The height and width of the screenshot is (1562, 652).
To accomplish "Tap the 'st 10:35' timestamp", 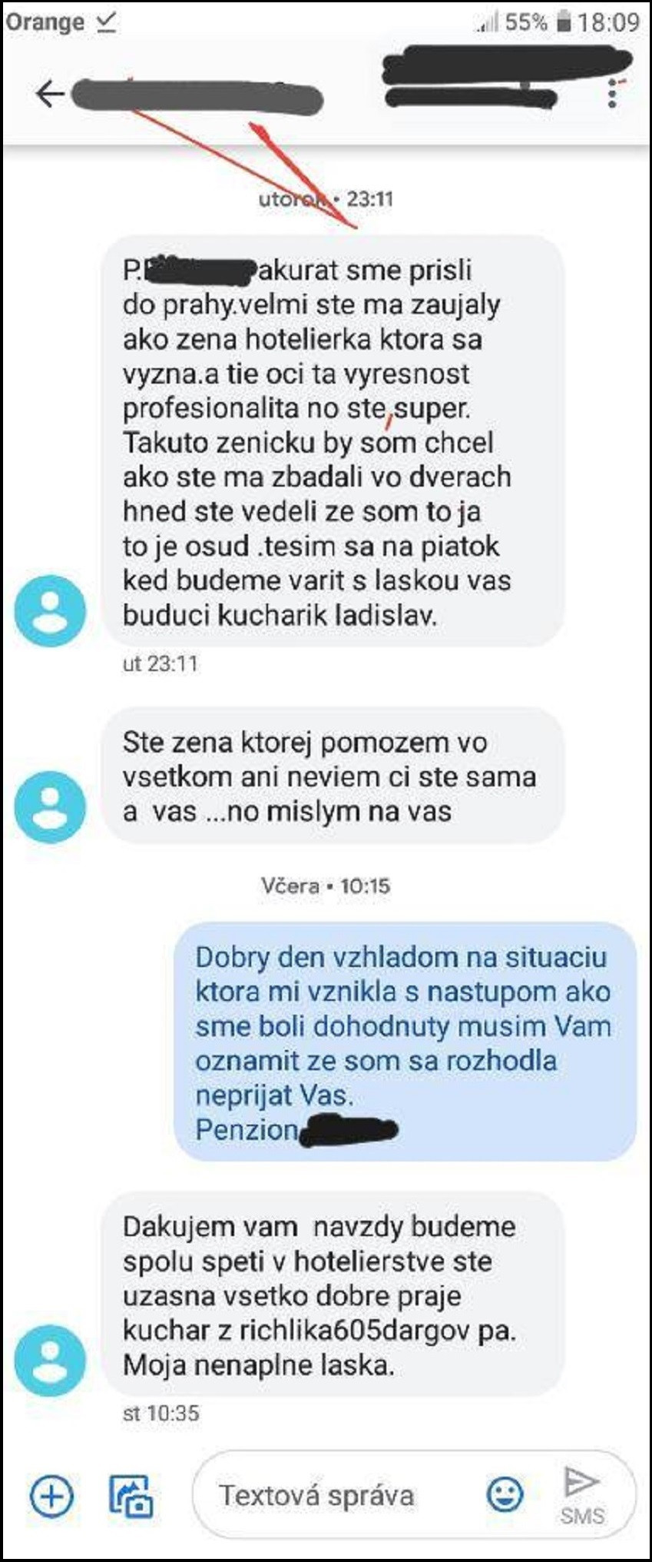I will (161, 1413).
